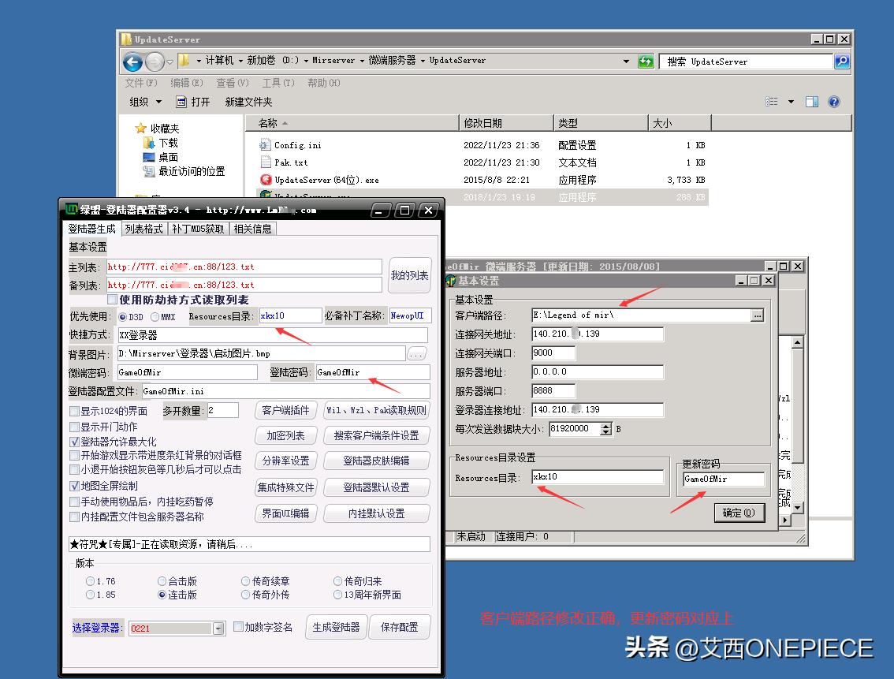Click the refresh icon in the address bar

646,61
